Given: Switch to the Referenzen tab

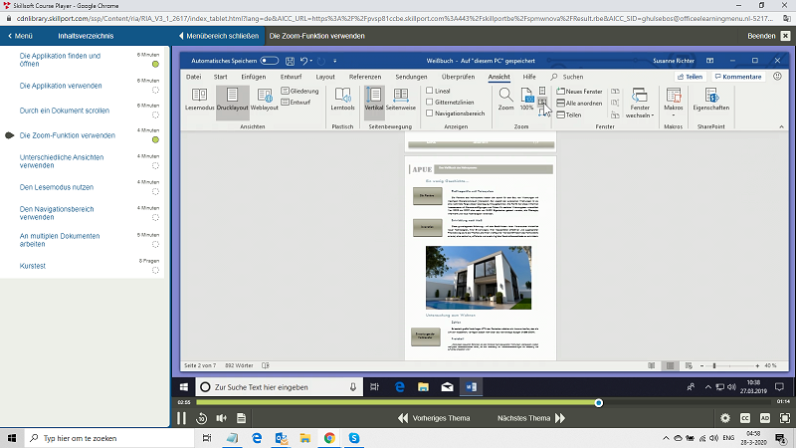Looking at the screenshot, I should (365, 77).
